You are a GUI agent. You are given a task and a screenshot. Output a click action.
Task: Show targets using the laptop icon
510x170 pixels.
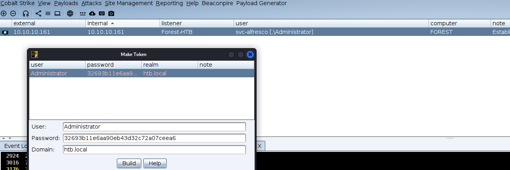point(57,13)
